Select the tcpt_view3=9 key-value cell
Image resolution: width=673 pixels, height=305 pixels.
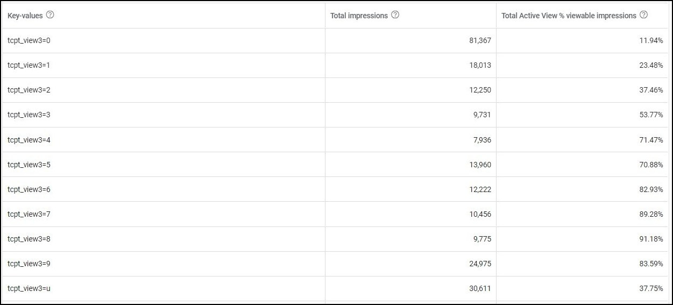[29, 264]
